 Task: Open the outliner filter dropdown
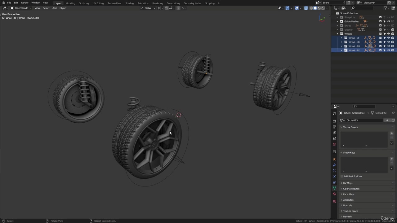click(x=386, y=8)
